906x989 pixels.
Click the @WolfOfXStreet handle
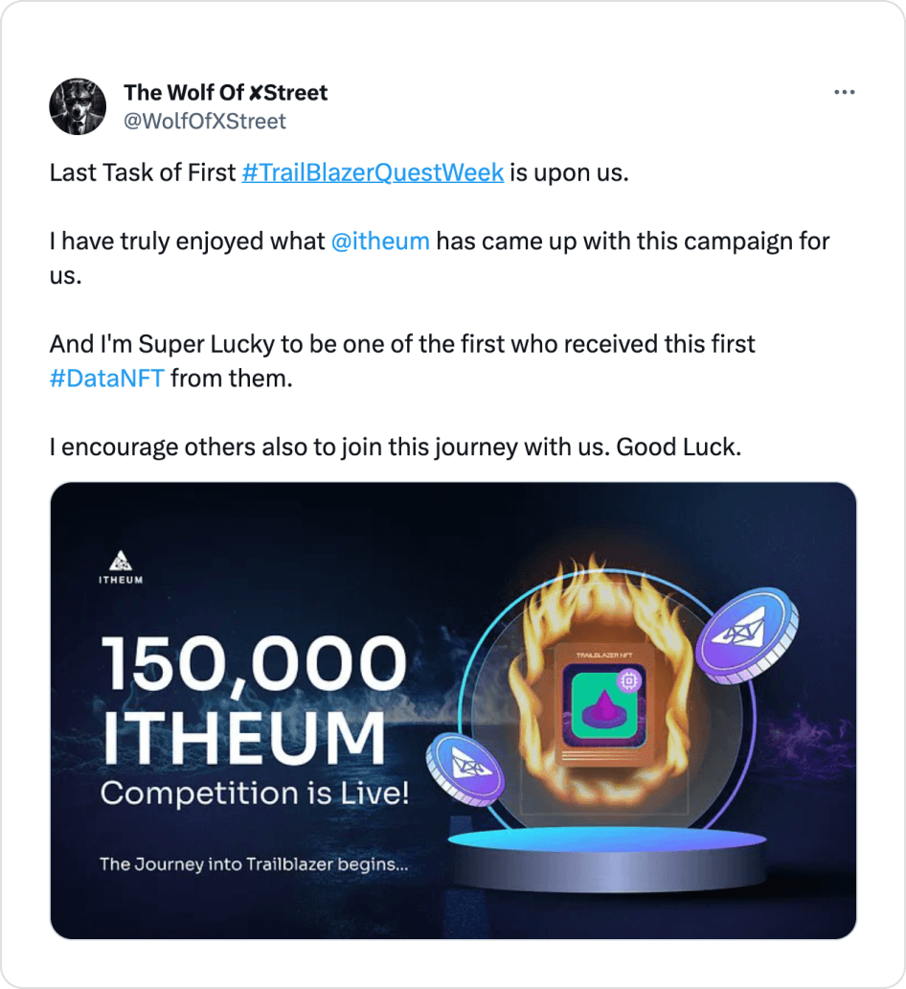coord(204,122)
